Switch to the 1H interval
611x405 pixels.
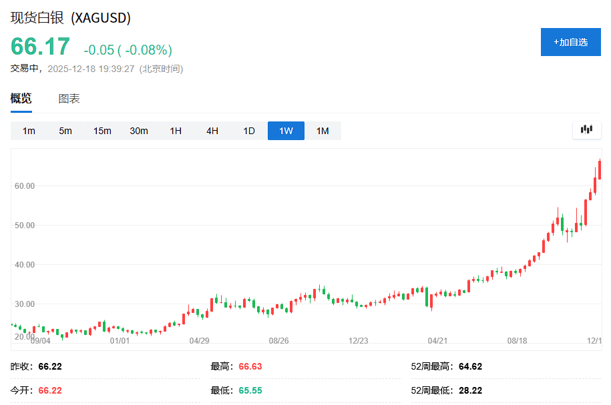[x=176, y=131]
